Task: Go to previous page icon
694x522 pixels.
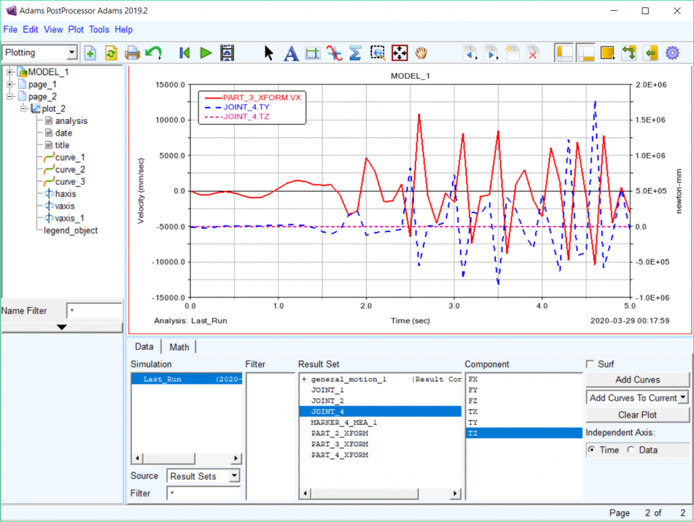Action: 470,53
